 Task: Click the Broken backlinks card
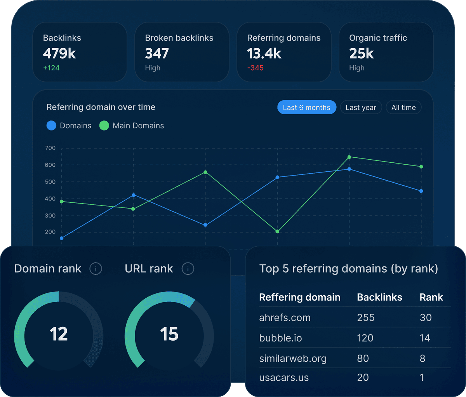[182, 52]
